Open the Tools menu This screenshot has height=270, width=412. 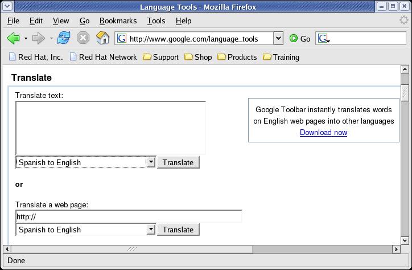click(156, 21)
